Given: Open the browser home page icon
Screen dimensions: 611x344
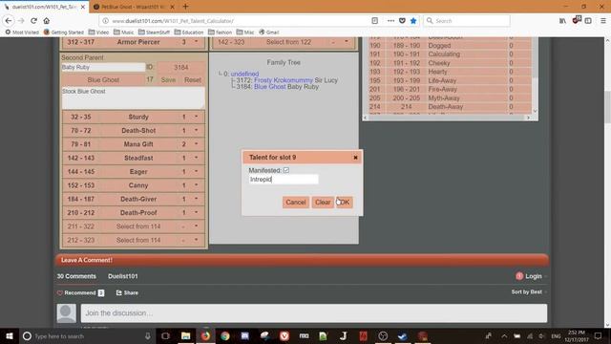Looking at the screenshot, I should click(47, 21).
